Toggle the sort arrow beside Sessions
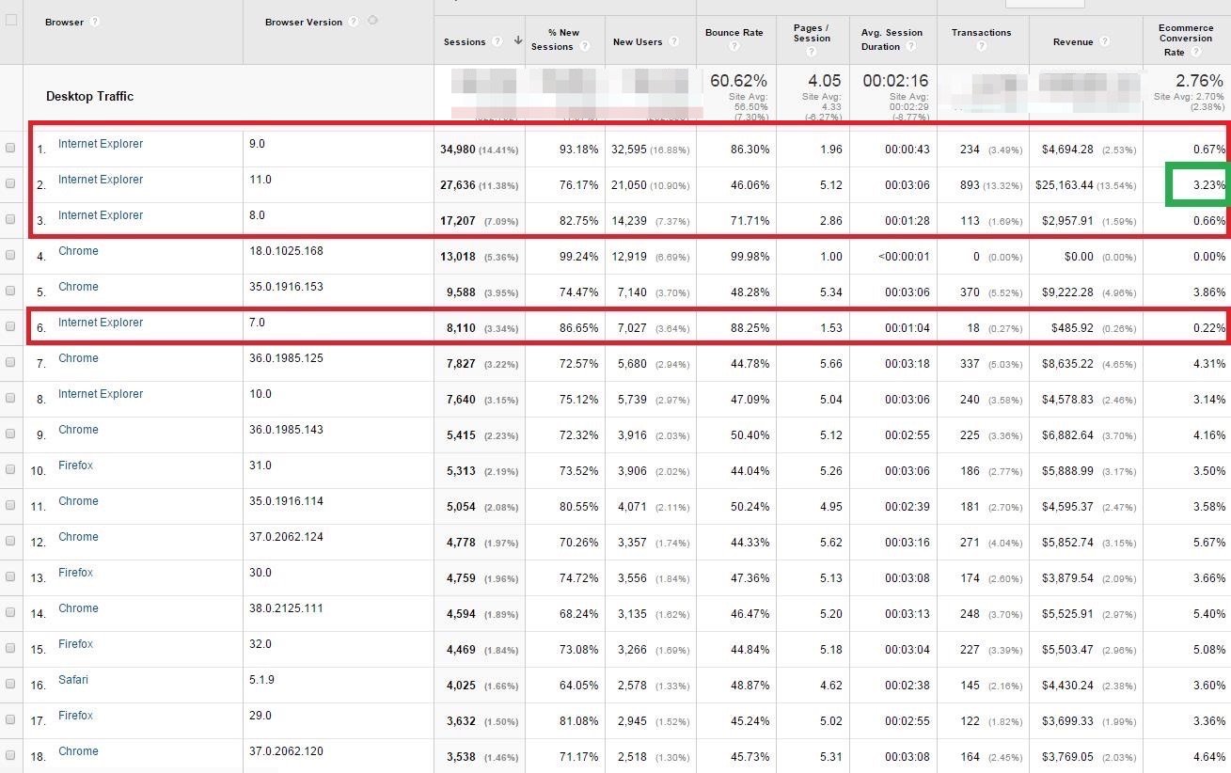This screenshot has height=773, width=1231. click(x=517, y=41)
